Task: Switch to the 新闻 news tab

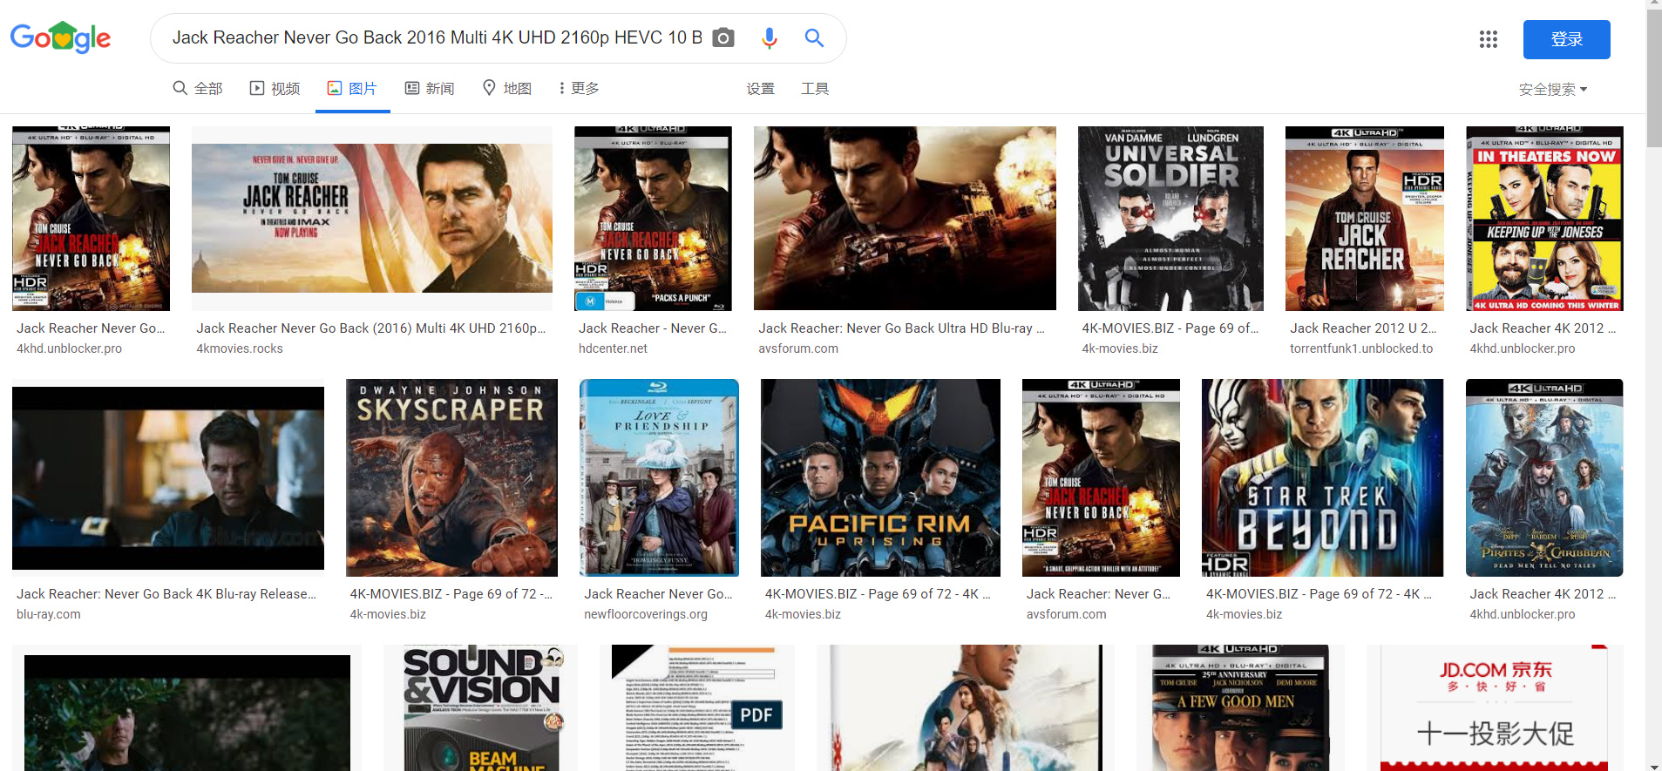Action: (430, 88)
